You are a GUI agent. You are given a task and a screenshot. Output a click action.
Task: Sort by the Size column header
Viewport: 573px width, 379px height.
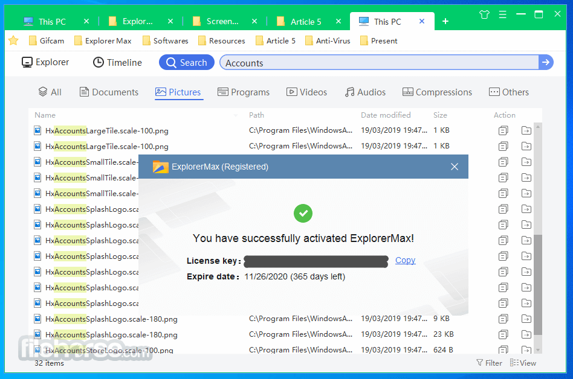(441, 115)
